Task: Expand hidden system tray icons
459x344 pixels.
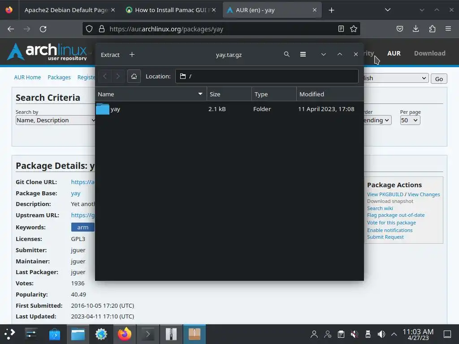Action: (x=394, y=334)
